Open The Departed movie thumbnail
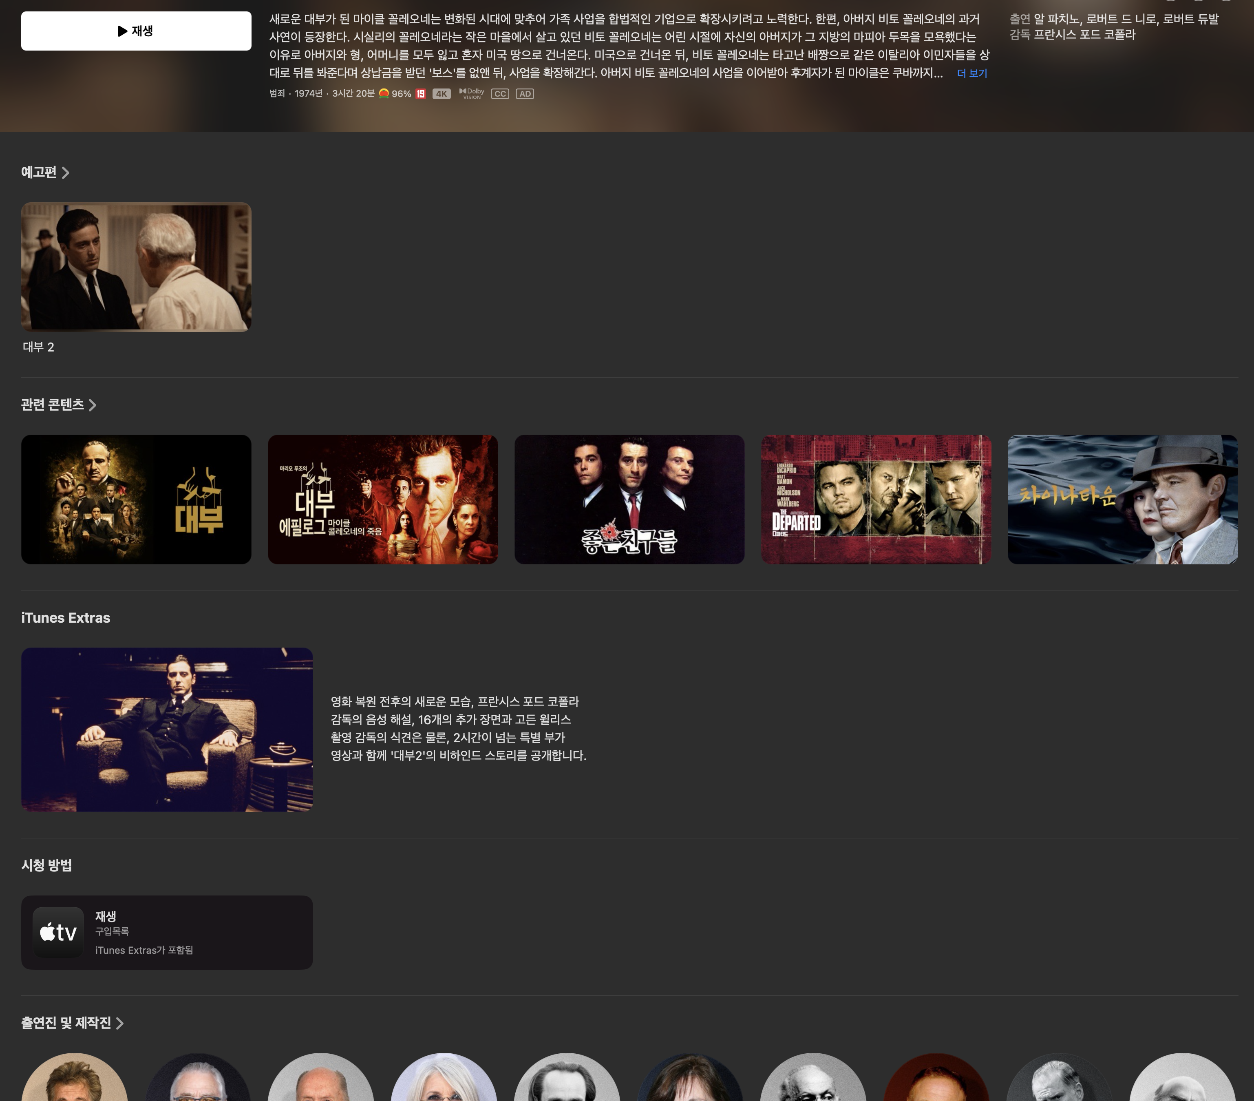The width and height of the screenshot is (1254, 1101). 875,500
